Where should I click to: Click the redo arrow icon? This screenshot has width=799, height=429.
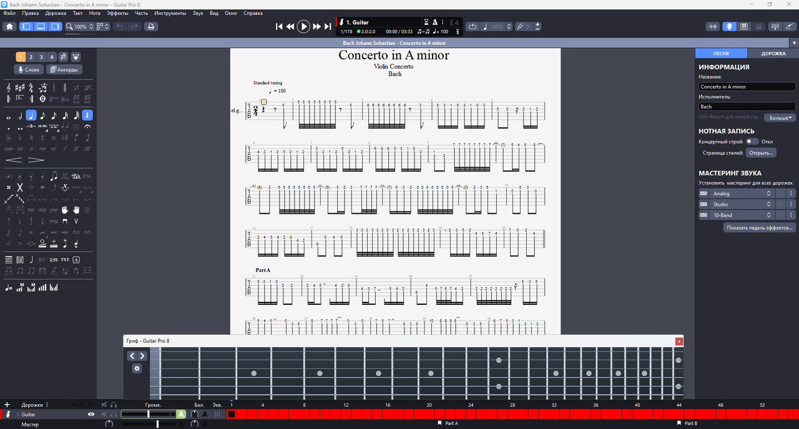coord(135,27)
